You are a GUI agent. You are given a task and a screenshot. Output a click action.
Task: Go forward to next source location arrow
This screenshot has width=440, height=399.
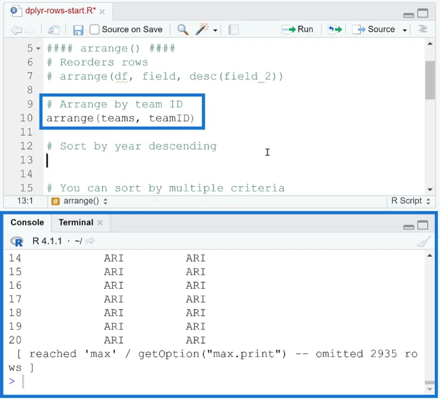tap(30, 30)
